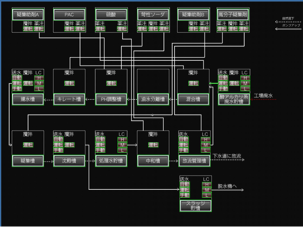Click M level indicator of 酸アルカリ系廃水貯槽
The height and width of the screenshot is (227, 303).
244,83
